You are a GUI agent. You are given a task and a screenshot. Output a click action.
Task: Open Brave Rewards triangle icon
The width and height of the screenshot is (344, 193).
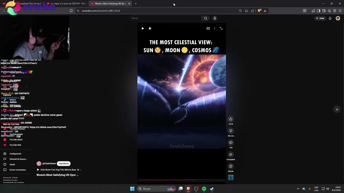[265, 11]
